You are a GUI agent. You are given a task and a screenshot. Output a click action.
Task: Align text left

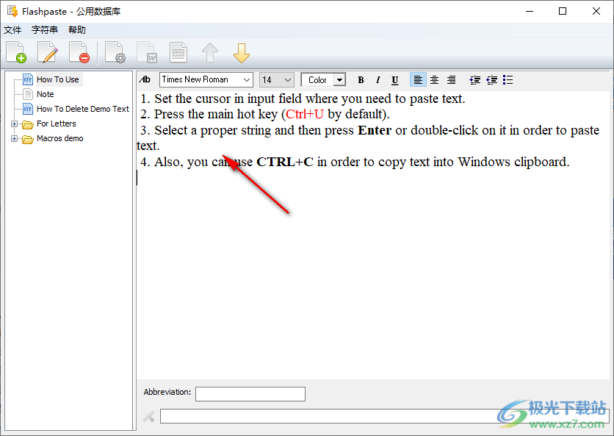[x=418, y=80]
